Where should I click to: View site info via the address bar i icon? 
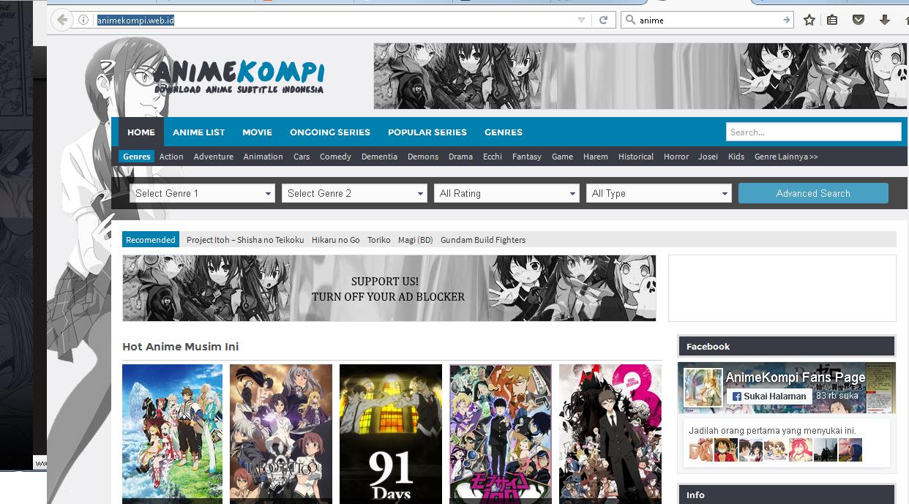click(82, 20)
